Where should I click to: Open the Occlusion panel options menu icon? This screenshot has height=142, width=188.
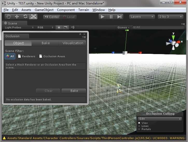pos(84,37)
